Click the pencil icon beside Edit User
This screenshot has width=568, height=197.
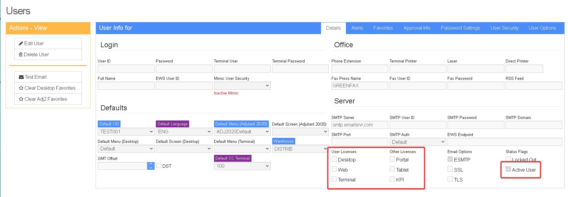pyautogui.click(x=21, y=44)
